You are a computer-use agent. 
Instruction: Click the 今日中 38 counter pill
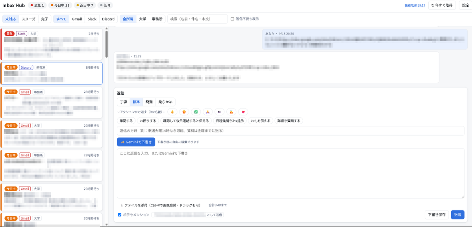pyautogui.click(x=60, y=5)
